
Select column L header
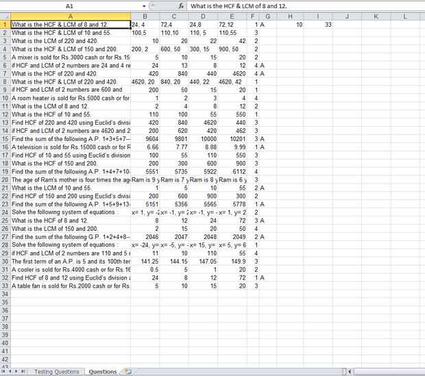pyautogui.click(x=405, y=16)
